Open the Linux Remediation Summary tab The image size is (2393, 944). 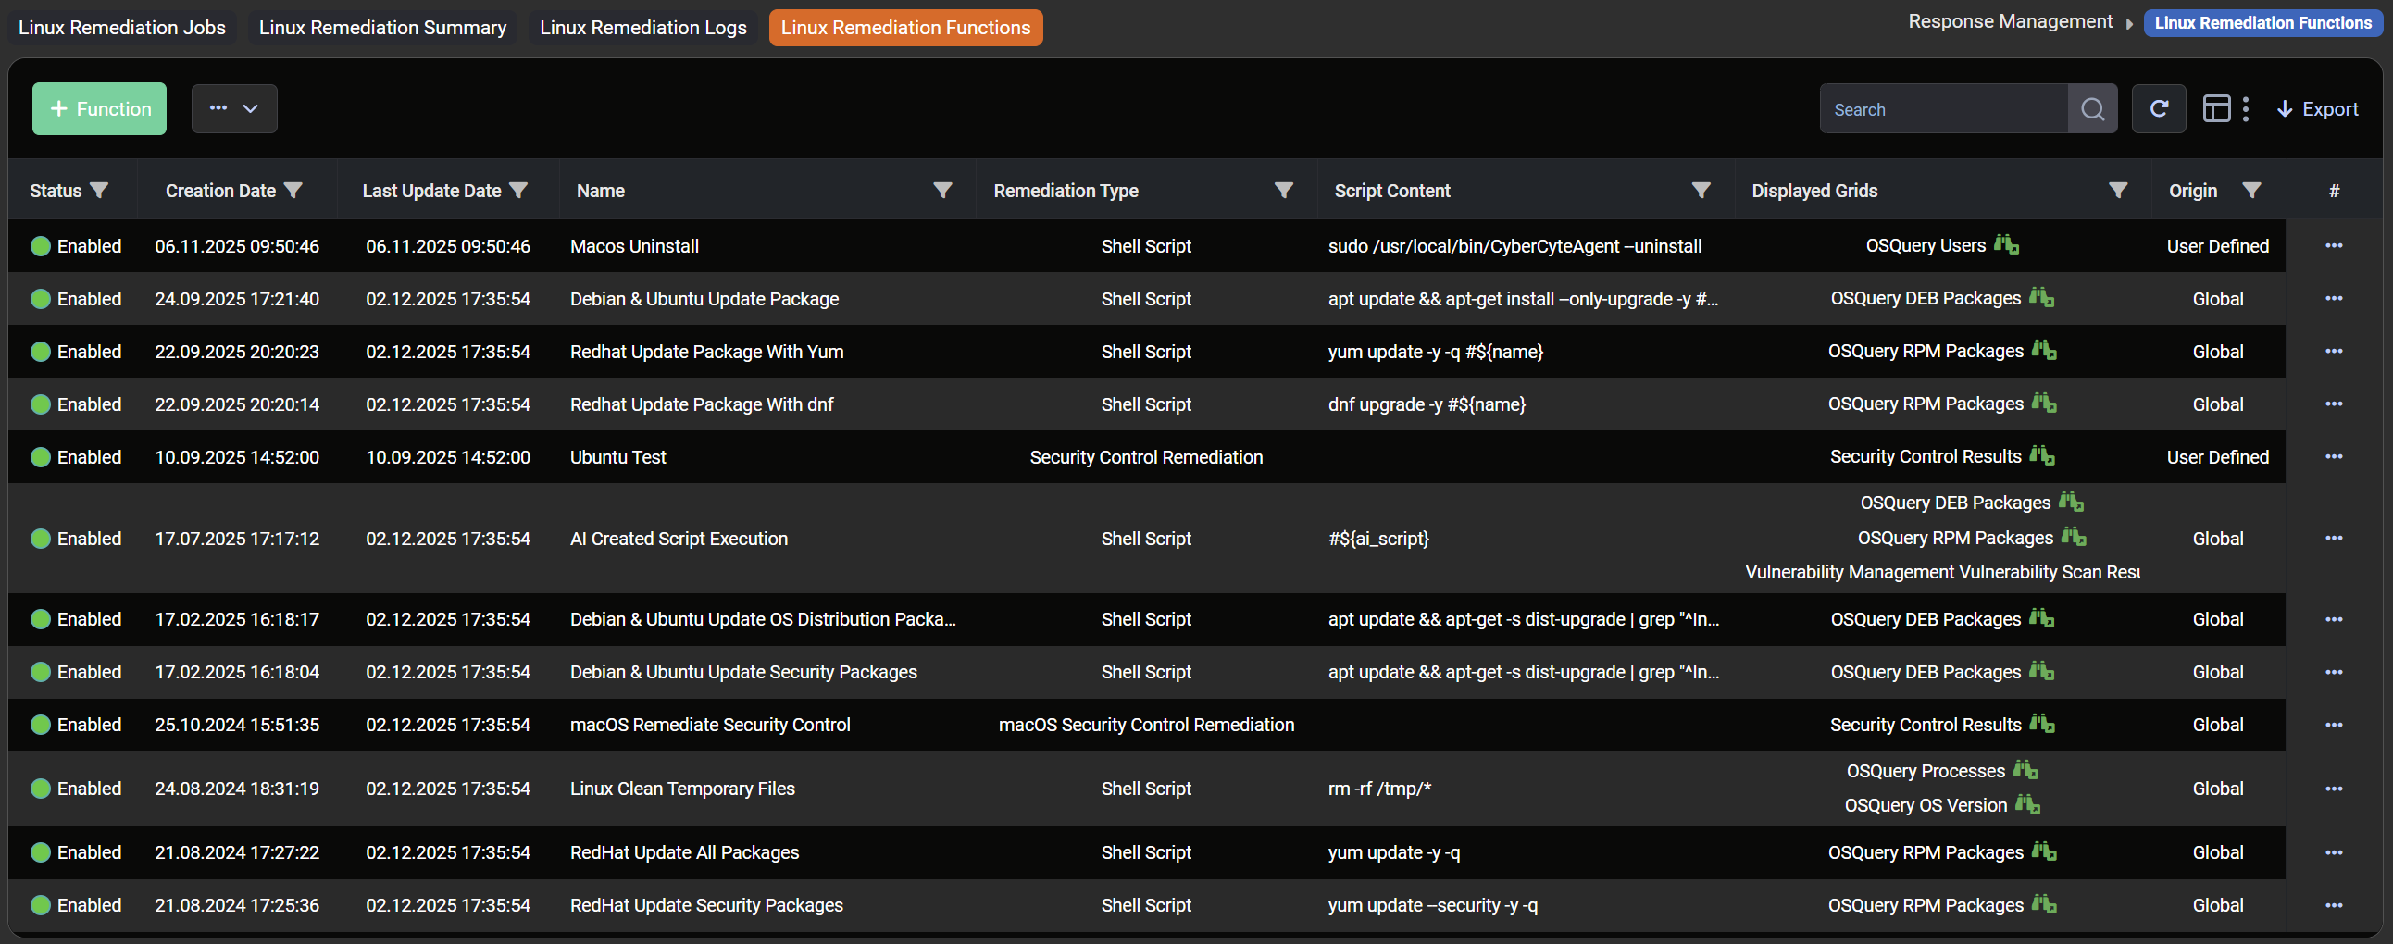[382, 28]
